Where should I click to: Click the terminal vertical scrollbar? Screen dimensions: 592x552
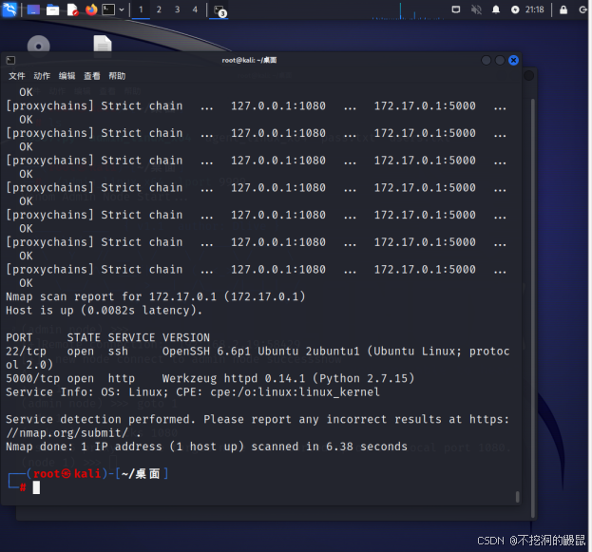[517, 285]
